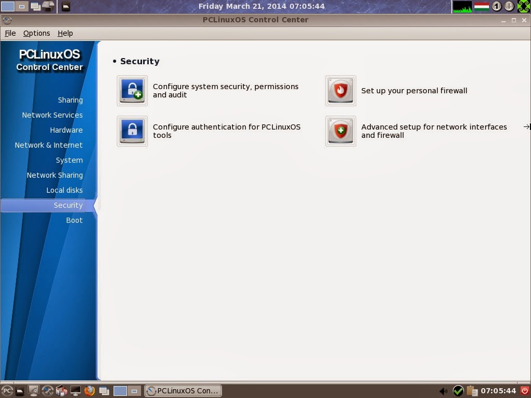
Task: Click the green fullscreen icon in the top-right corner
Action: (524, 6)
